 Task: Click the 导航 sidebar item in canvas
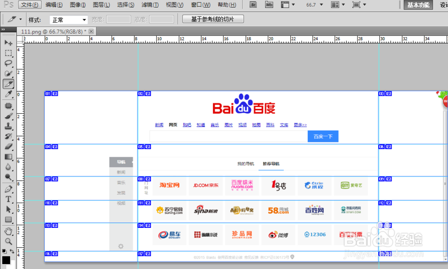pos(121,162)
